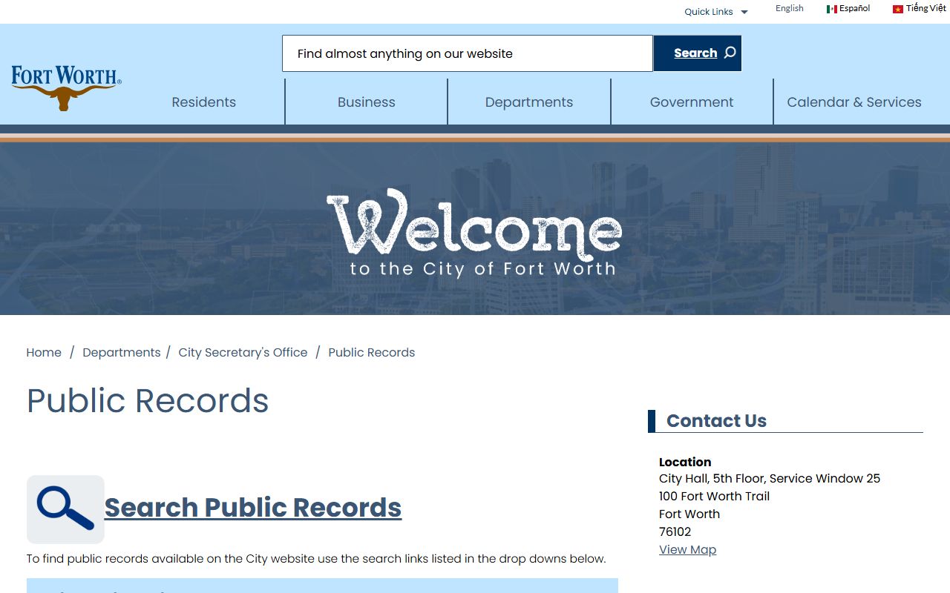Select the '100 Fort Worth Trail' address line
Viewport: 950px width, 593px height.
pos(714,497)
